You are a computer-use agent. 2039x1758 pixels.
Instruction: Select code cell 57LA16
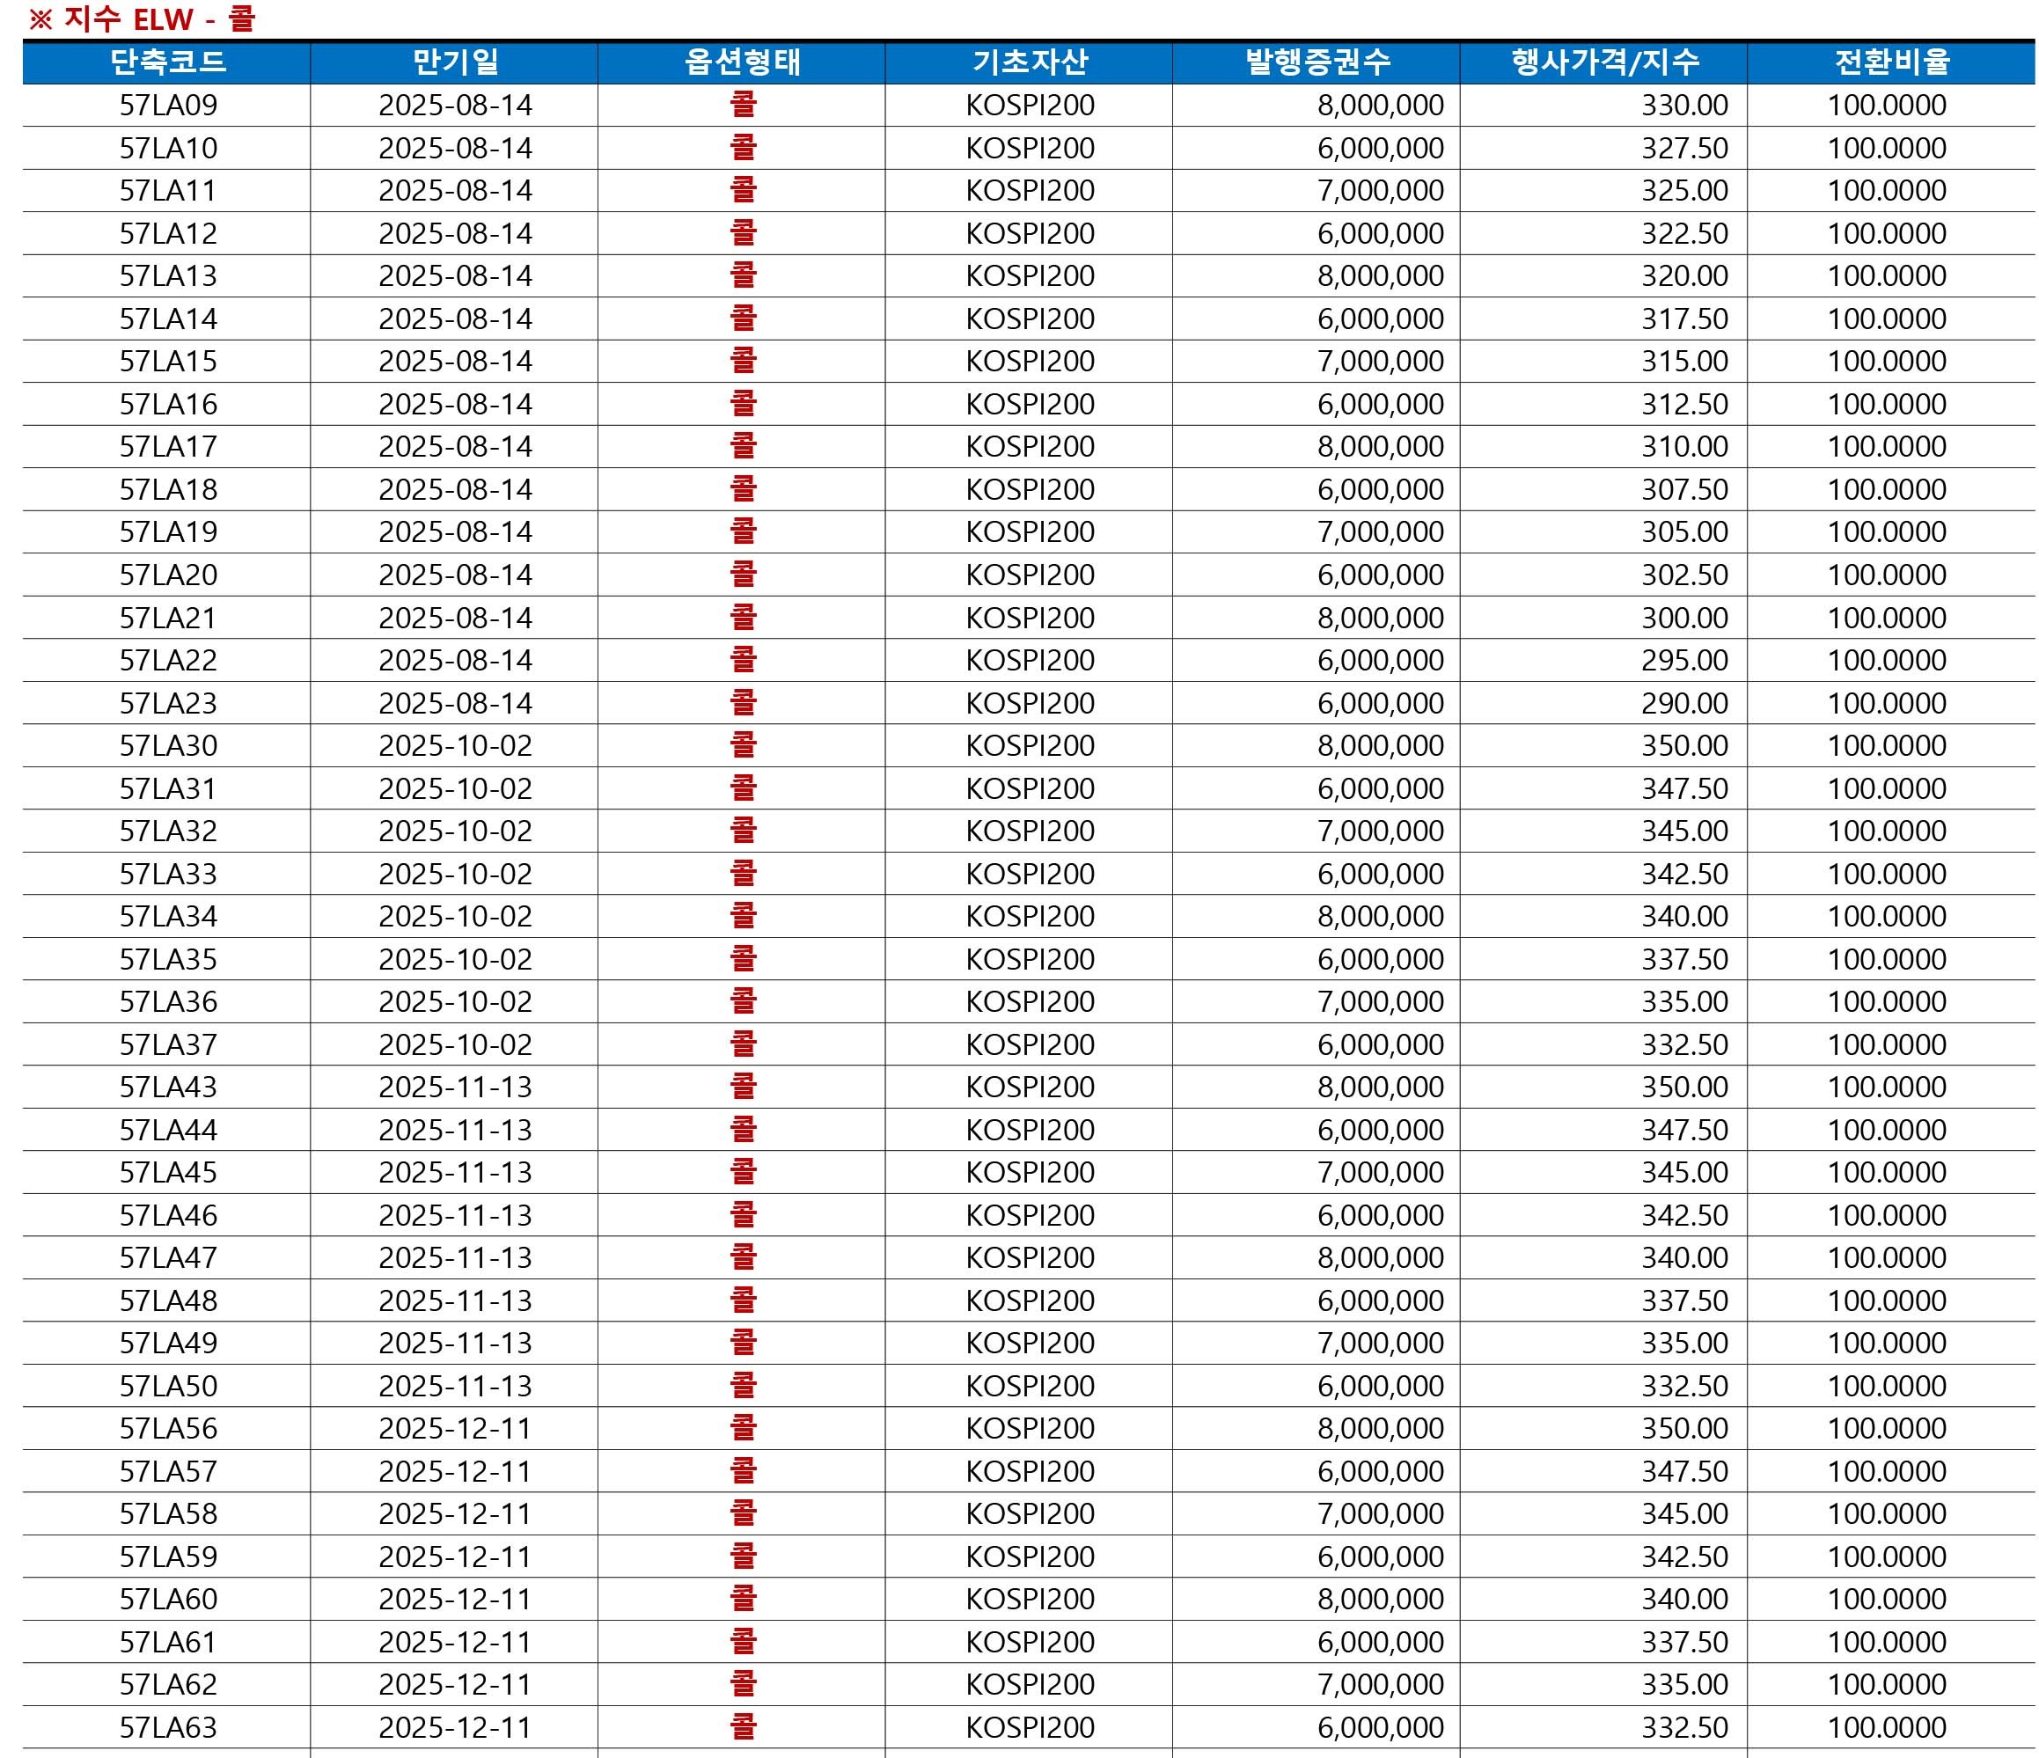[168, 405]
